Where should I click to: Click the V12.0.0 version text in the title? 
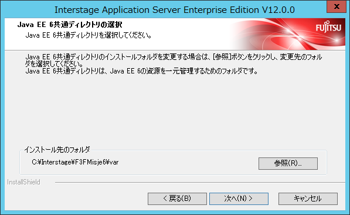(x=278, y=9)
